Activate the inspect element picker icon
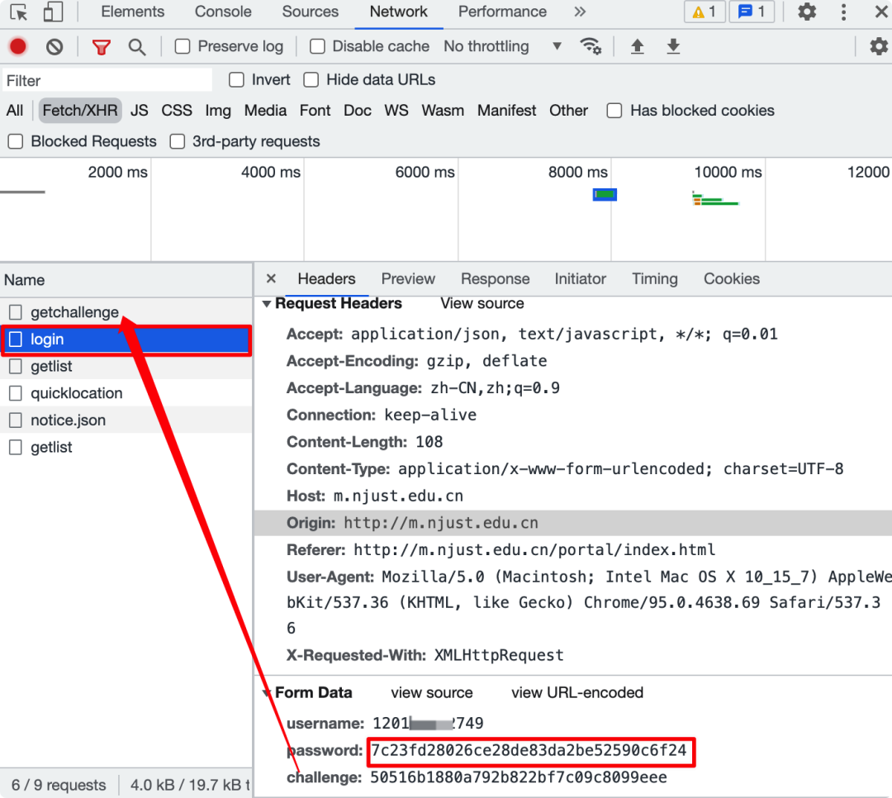This screenshot has width=892, height=798. (x=19, y=12)
